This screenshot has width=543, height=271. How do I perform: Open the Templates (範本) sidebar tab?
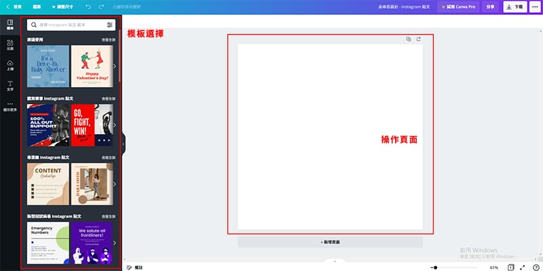[x=10, y=24]
